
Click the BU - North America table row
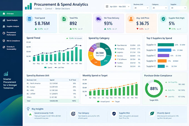point(52,83)
